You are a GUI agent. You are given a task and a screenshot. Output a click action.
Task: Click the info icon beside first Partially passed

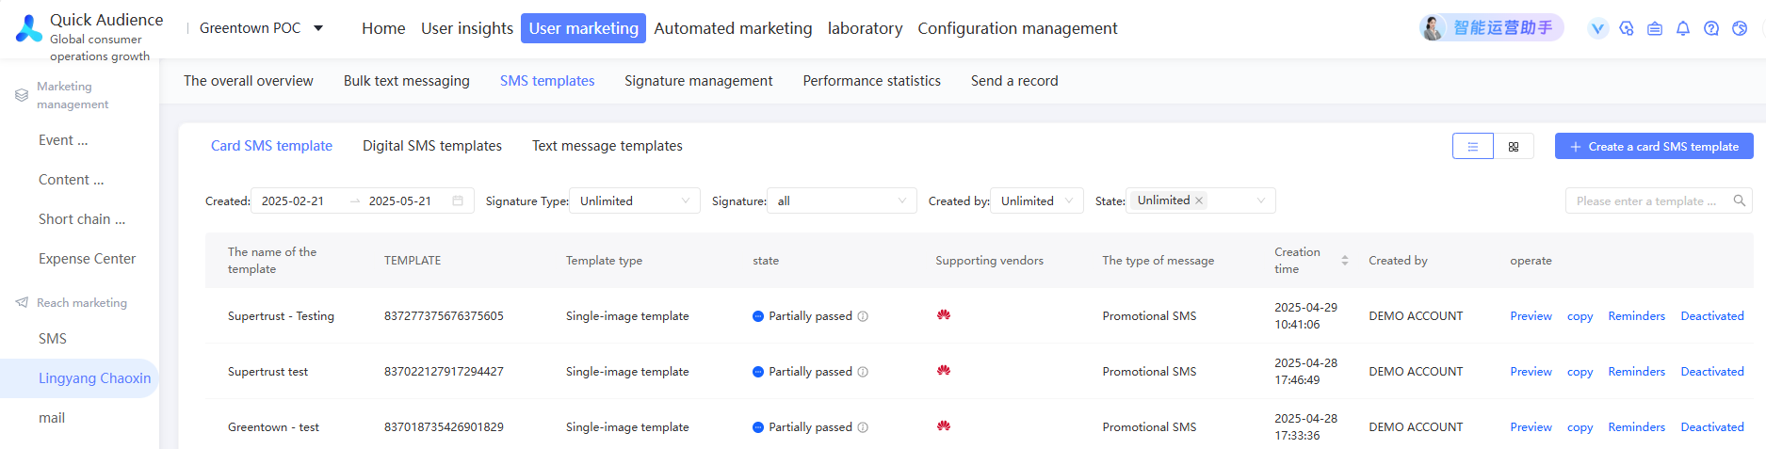(x=863, y=316)
